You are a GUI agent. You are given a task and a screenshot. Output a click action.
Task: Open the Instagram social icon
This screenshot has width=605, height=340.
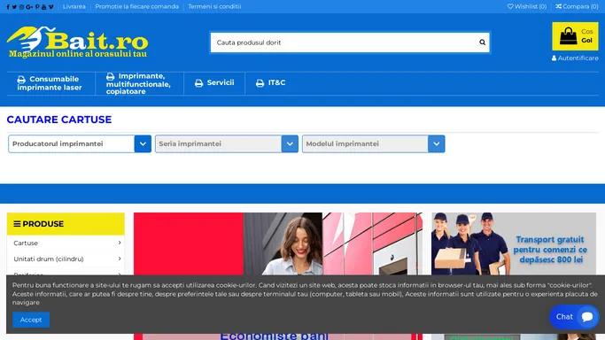click(21, 6)
